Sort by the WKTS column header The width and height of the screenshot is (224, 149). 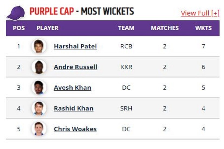coord(203,28)
